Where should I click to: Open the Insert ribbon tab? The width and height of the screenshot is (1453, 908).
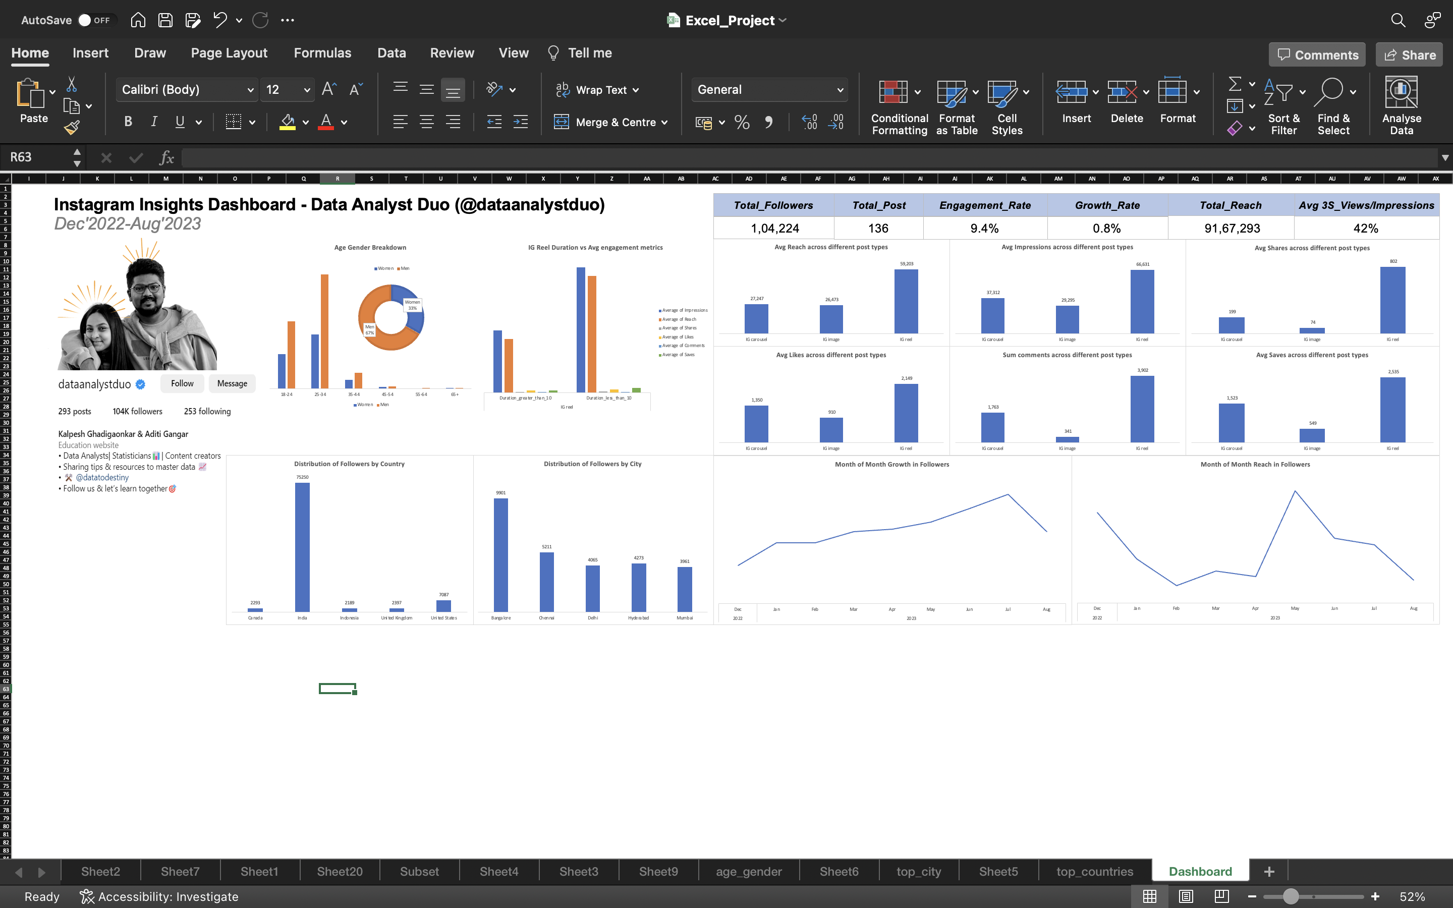90,53
